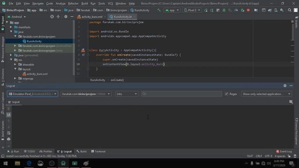Click KursActivity in the navigation breadcrumb bar
The image size is (299, 168).
(140, 10)
